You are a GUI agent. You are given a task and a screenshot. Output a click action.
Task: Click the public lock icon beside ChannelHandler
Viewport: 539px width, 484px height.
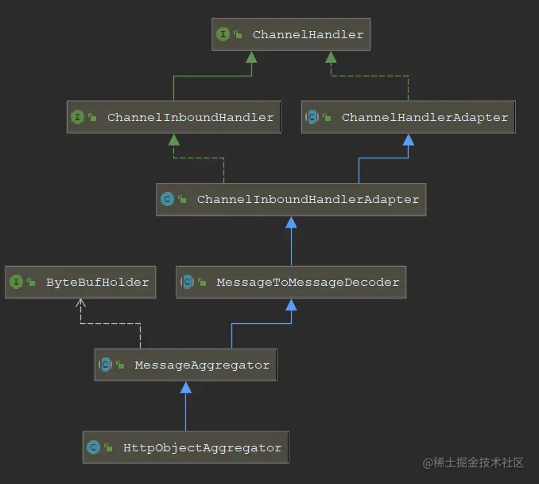point(238,34)
